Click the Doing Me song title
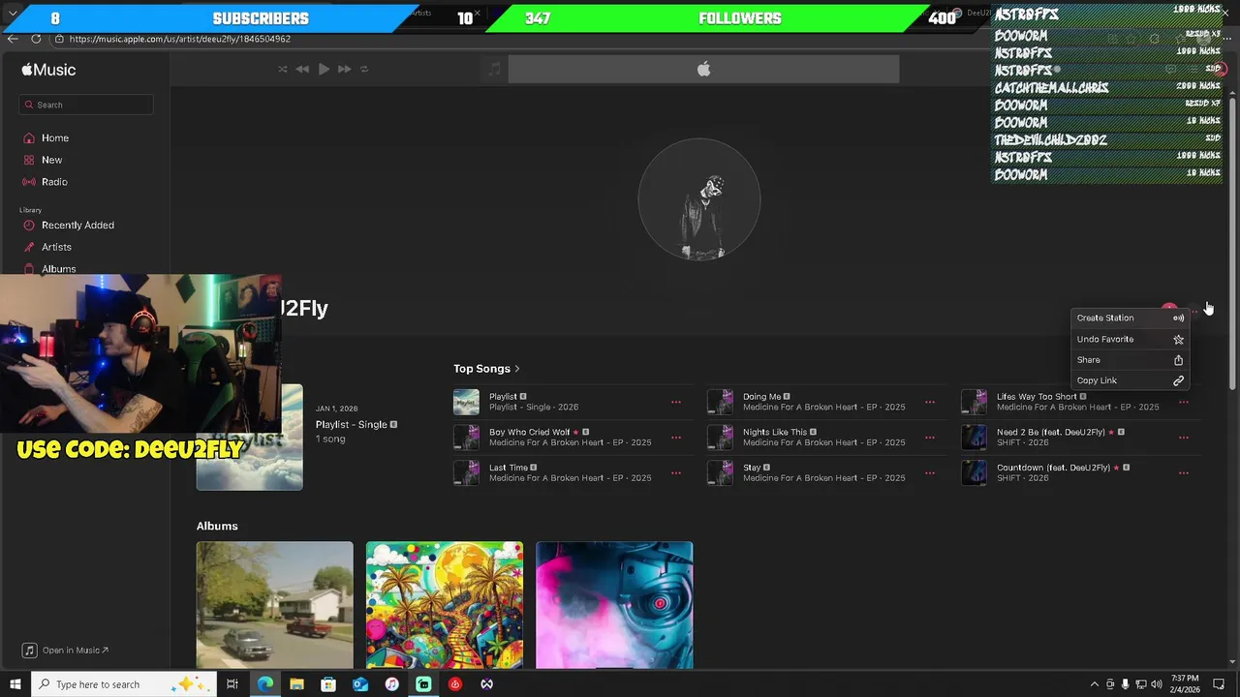The height and width of the screenshot is (697, 1240). pos(761,397)
